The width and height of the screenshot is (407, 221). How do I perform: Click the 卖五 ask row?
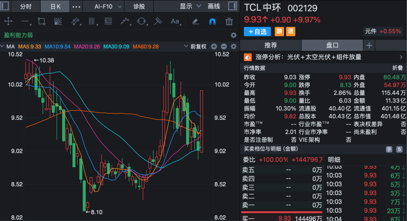pyautogui.click(x=282, y=170)
